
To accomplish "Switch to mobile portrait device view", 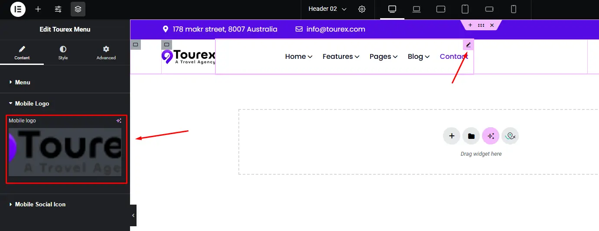I will coord(514,9).
